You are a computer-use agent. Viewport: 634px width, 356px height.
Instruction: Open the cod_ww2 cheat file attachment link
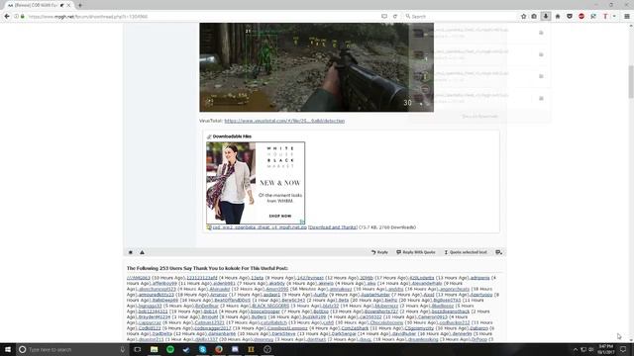260,227
